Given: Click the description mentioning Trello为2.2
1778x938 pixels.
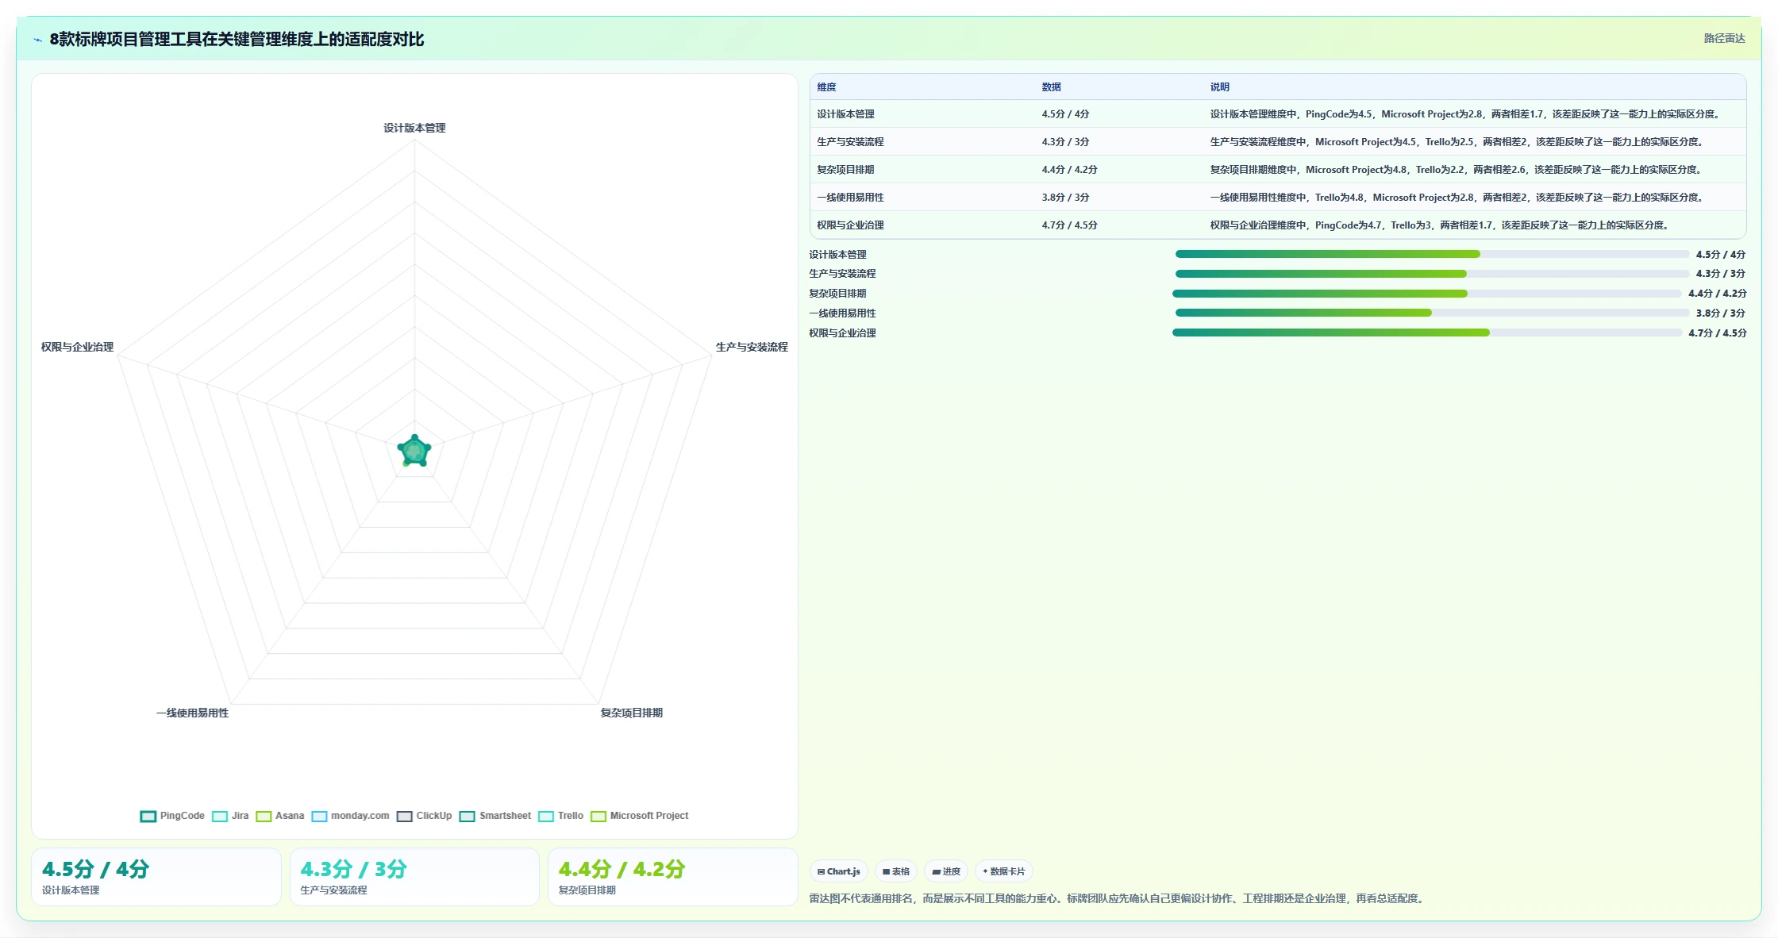Looking at the screenshot, I should 1456,170.
